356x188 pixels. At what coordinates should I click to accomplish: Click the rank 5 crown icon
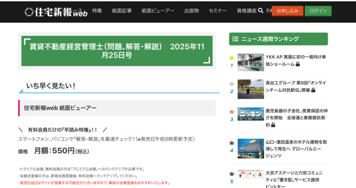pyautogui.click(x=231, y=174)
